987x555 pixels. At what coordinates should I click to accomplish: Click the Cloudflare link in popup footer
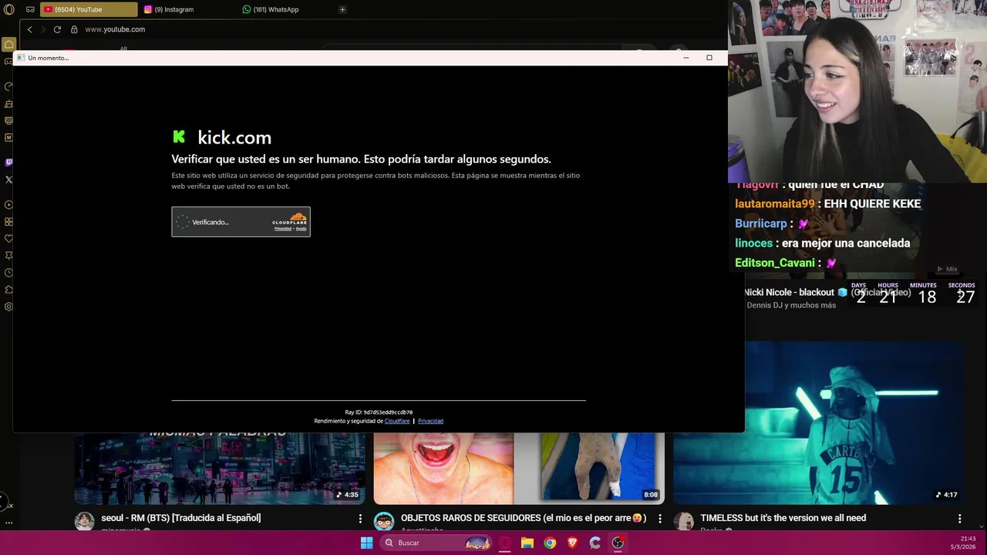pyautogui.click(x=397, y=421)
